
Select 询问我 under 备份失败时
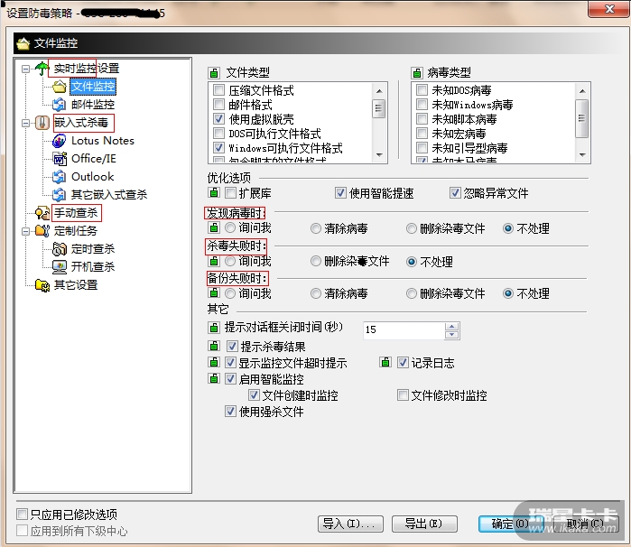coord(230,293)
